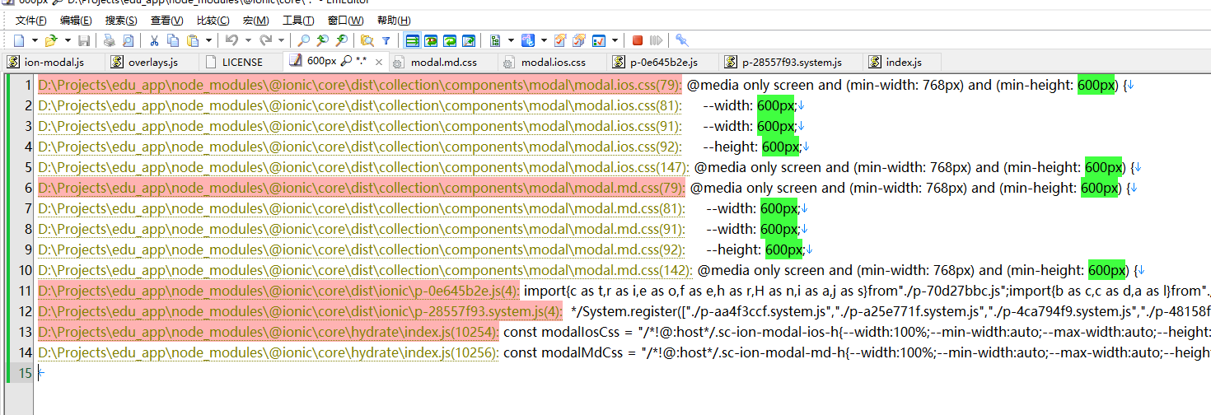Open the hydrate index.js(10254) result link
This screenshot has width=1211, height=415.
(269, 332)
